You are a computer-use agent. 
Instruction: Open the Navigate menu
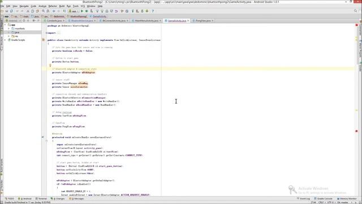pyautogui.click(x=24, y=6)
